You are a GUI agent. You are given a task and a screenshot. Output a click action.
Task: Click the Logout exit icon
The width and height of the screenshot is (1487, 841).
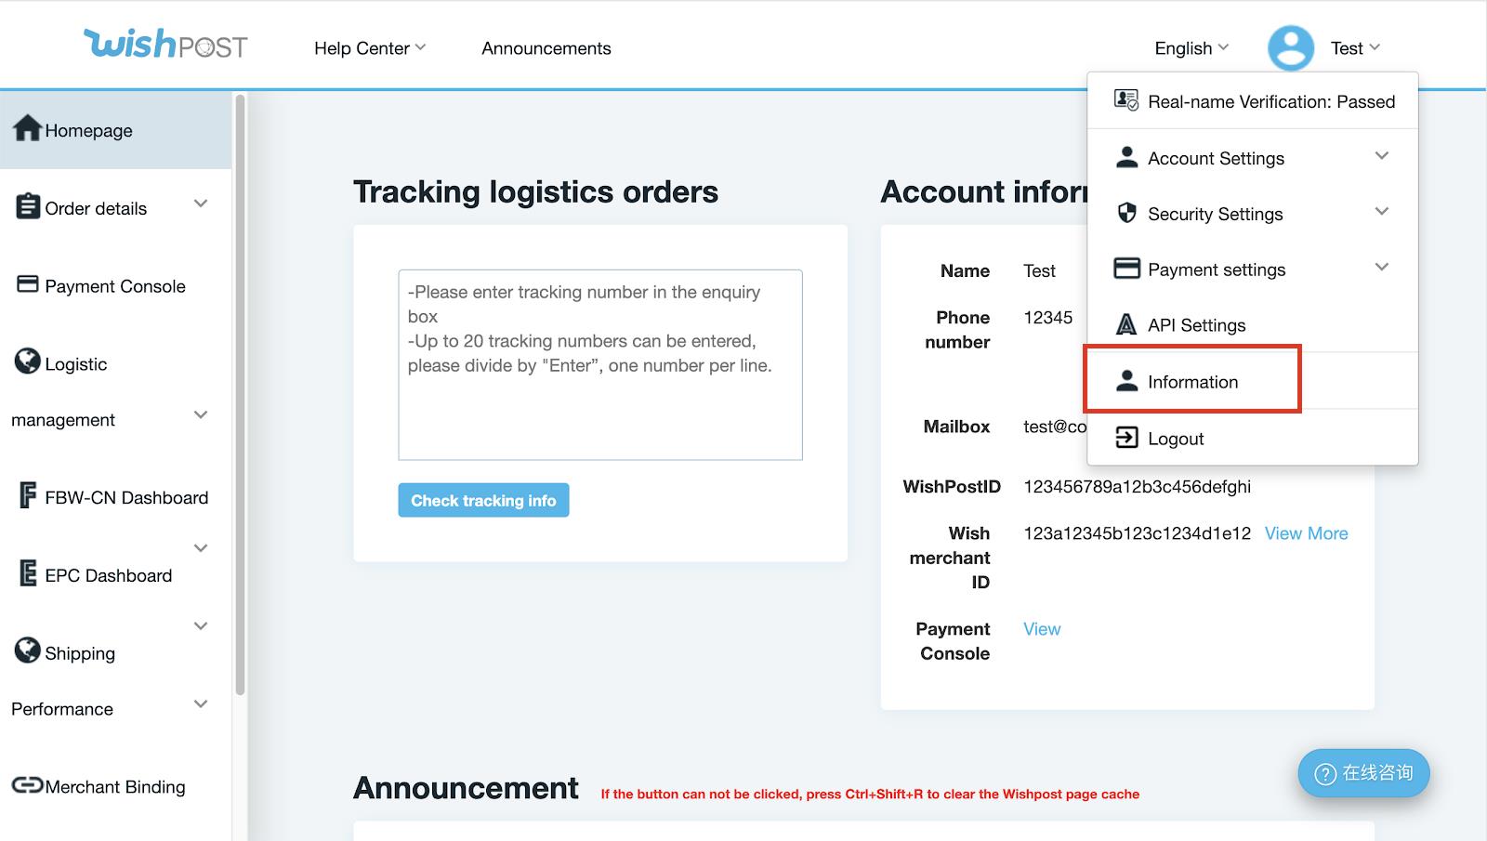pos(1126,438)
